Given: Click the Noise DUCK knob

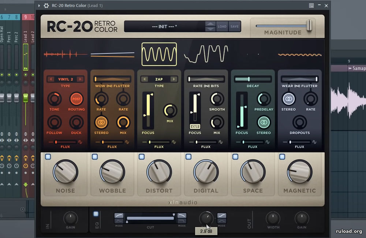Looking at the screenshot, I should (x=76, y=122).
